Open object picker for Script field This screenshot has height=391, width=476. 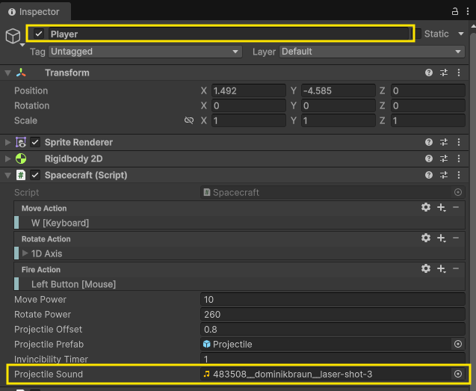[x=458, y=192]
